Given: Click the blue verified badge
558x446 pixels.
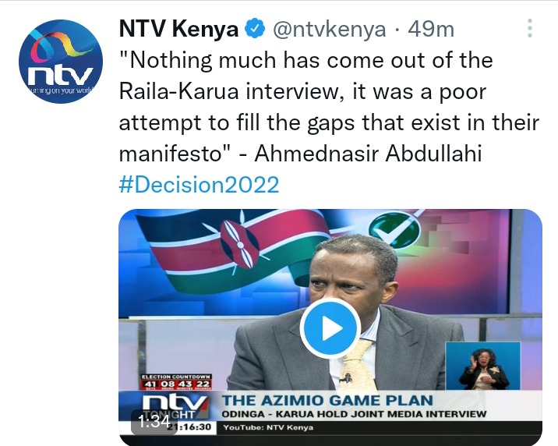Looking at the screenshot, I should (255, 29).
